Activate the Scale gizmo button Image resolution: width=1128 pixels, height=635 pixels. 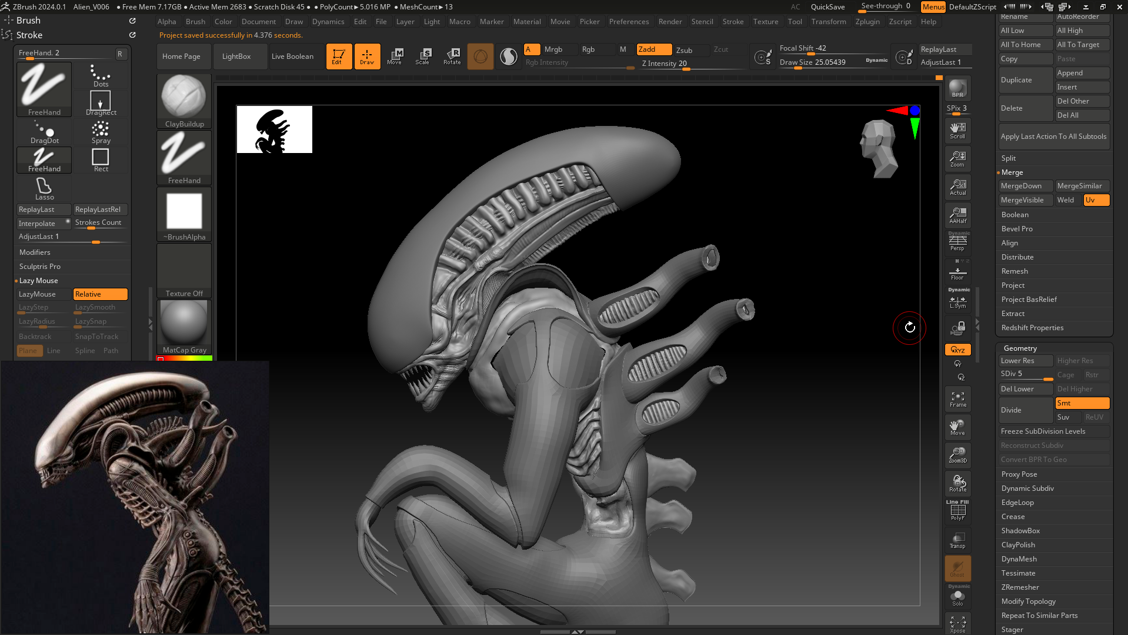[x=423, y=56]
